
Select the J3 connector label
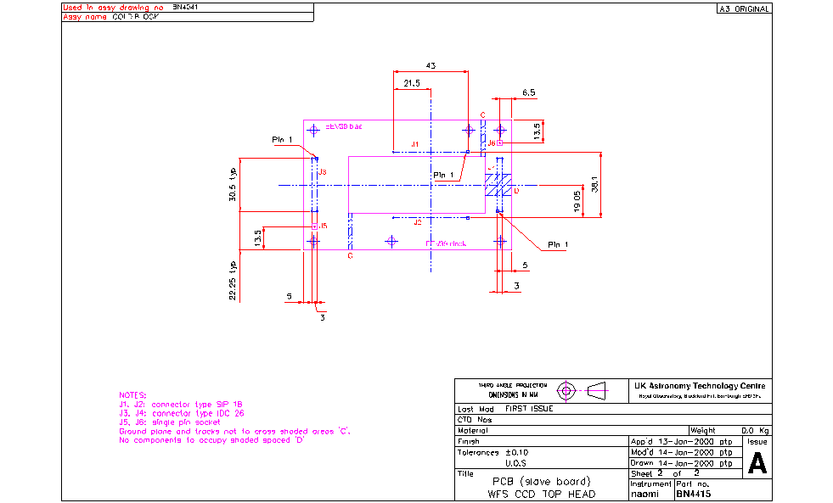click(323, 171)
